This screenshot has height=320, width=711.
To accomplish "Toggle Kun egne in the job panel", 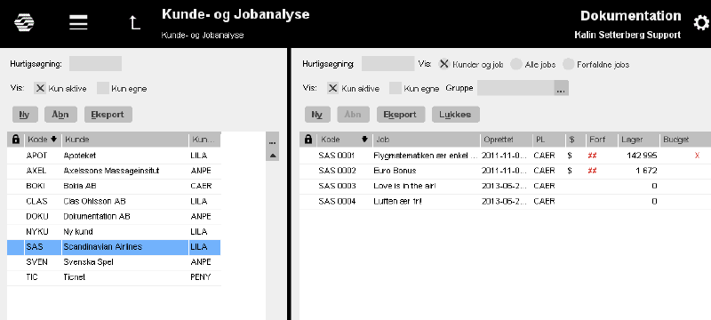I will 395,88.
